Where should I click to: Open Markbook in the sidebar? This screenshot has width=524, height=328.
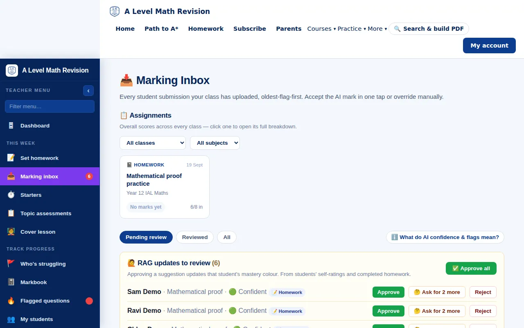[x=50, y=282]
